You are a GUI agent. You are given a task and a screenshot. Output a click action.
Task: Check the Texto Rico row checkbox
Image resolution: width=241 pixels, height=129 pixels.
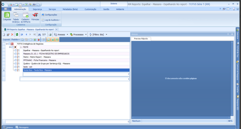click(x=16, y=70)
